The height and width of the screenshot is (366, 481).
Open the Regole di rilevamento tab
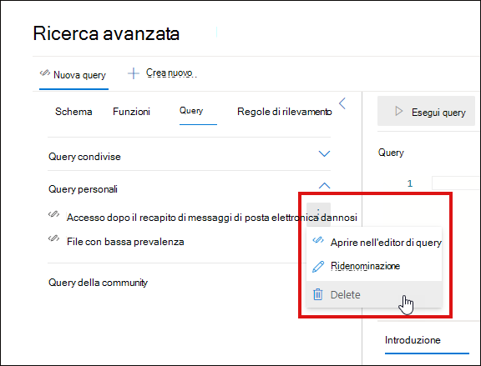tap(285, 112)
